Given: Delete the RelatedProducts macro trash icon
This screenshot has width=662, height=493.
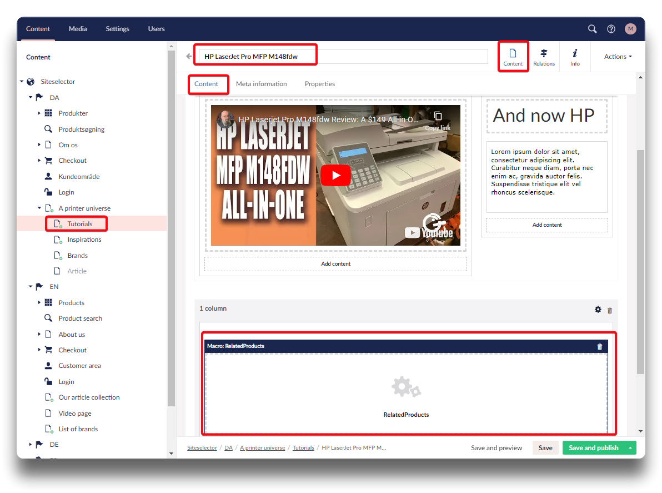Looking at the screenshot, I should click(x=599, y=346).
